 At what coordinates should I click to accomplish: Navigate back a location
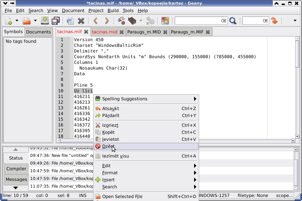tap(96, 20)
